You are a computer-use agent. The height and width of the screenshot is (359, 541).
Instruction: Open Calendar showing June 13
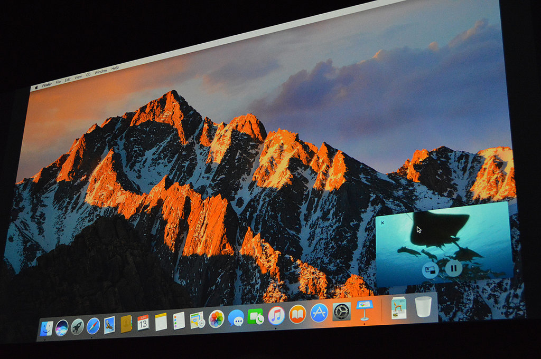pyautogui.click(x=143, y=323)
